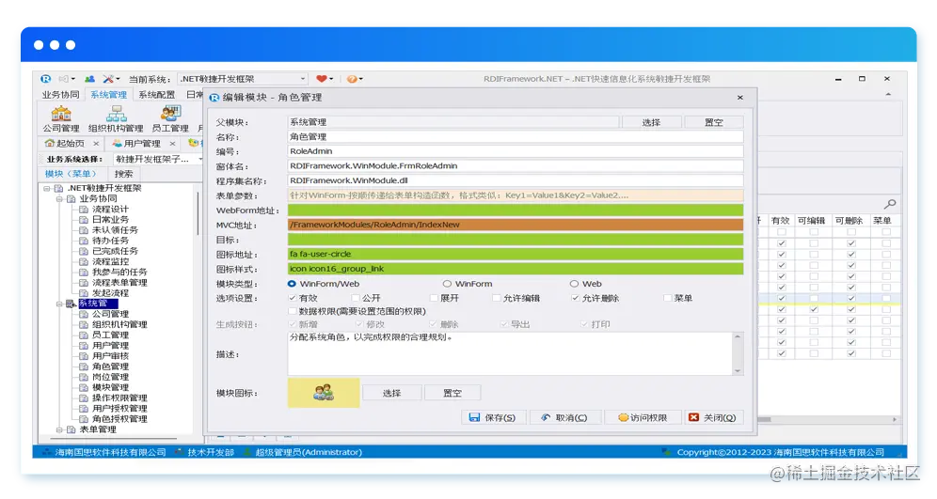Click the 超级管理员 user icon in the status bar
Viewport: 937px width, 499px height.
[x=247, y=452]
